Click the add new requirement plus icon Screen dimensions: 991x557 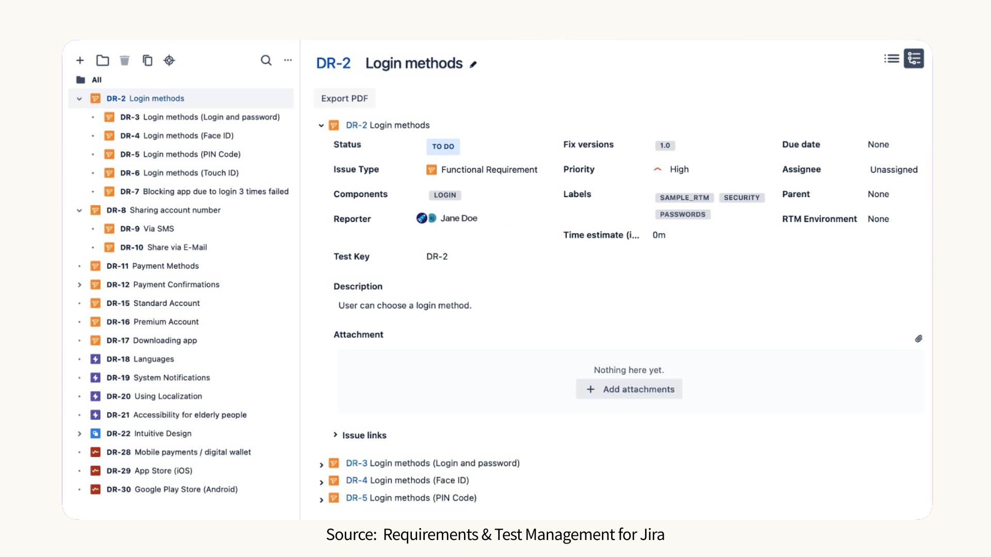point(80,60)
